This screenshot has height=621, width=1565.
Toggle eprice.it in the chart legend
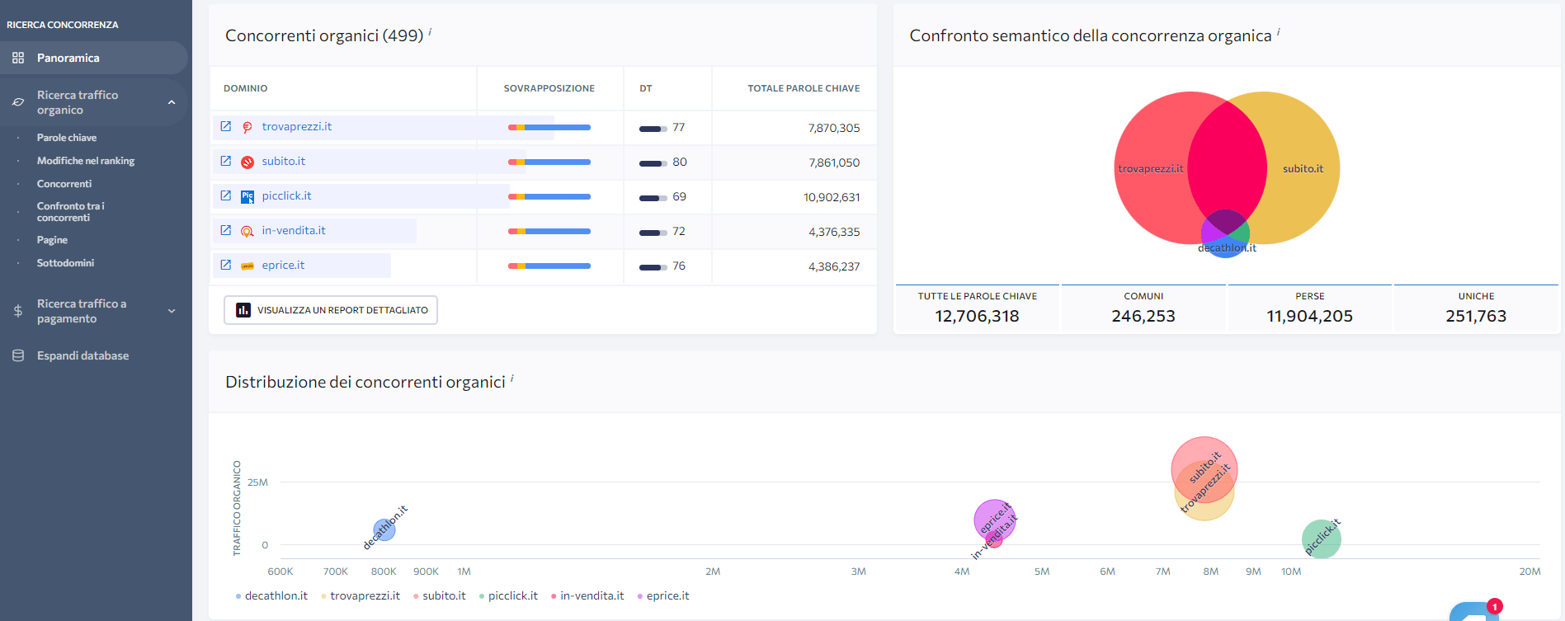pyautogui.click(x=663, y=595)
